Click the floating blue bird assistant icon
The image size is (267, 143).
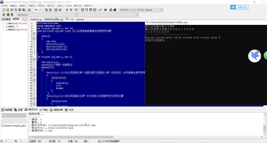(254, 56)
